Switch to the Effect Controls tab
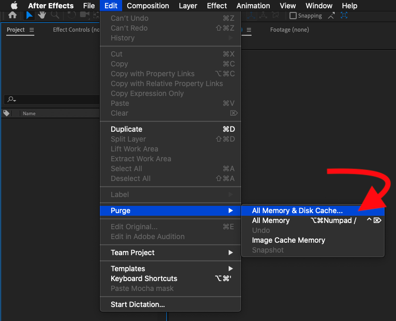 click(76, 30)
